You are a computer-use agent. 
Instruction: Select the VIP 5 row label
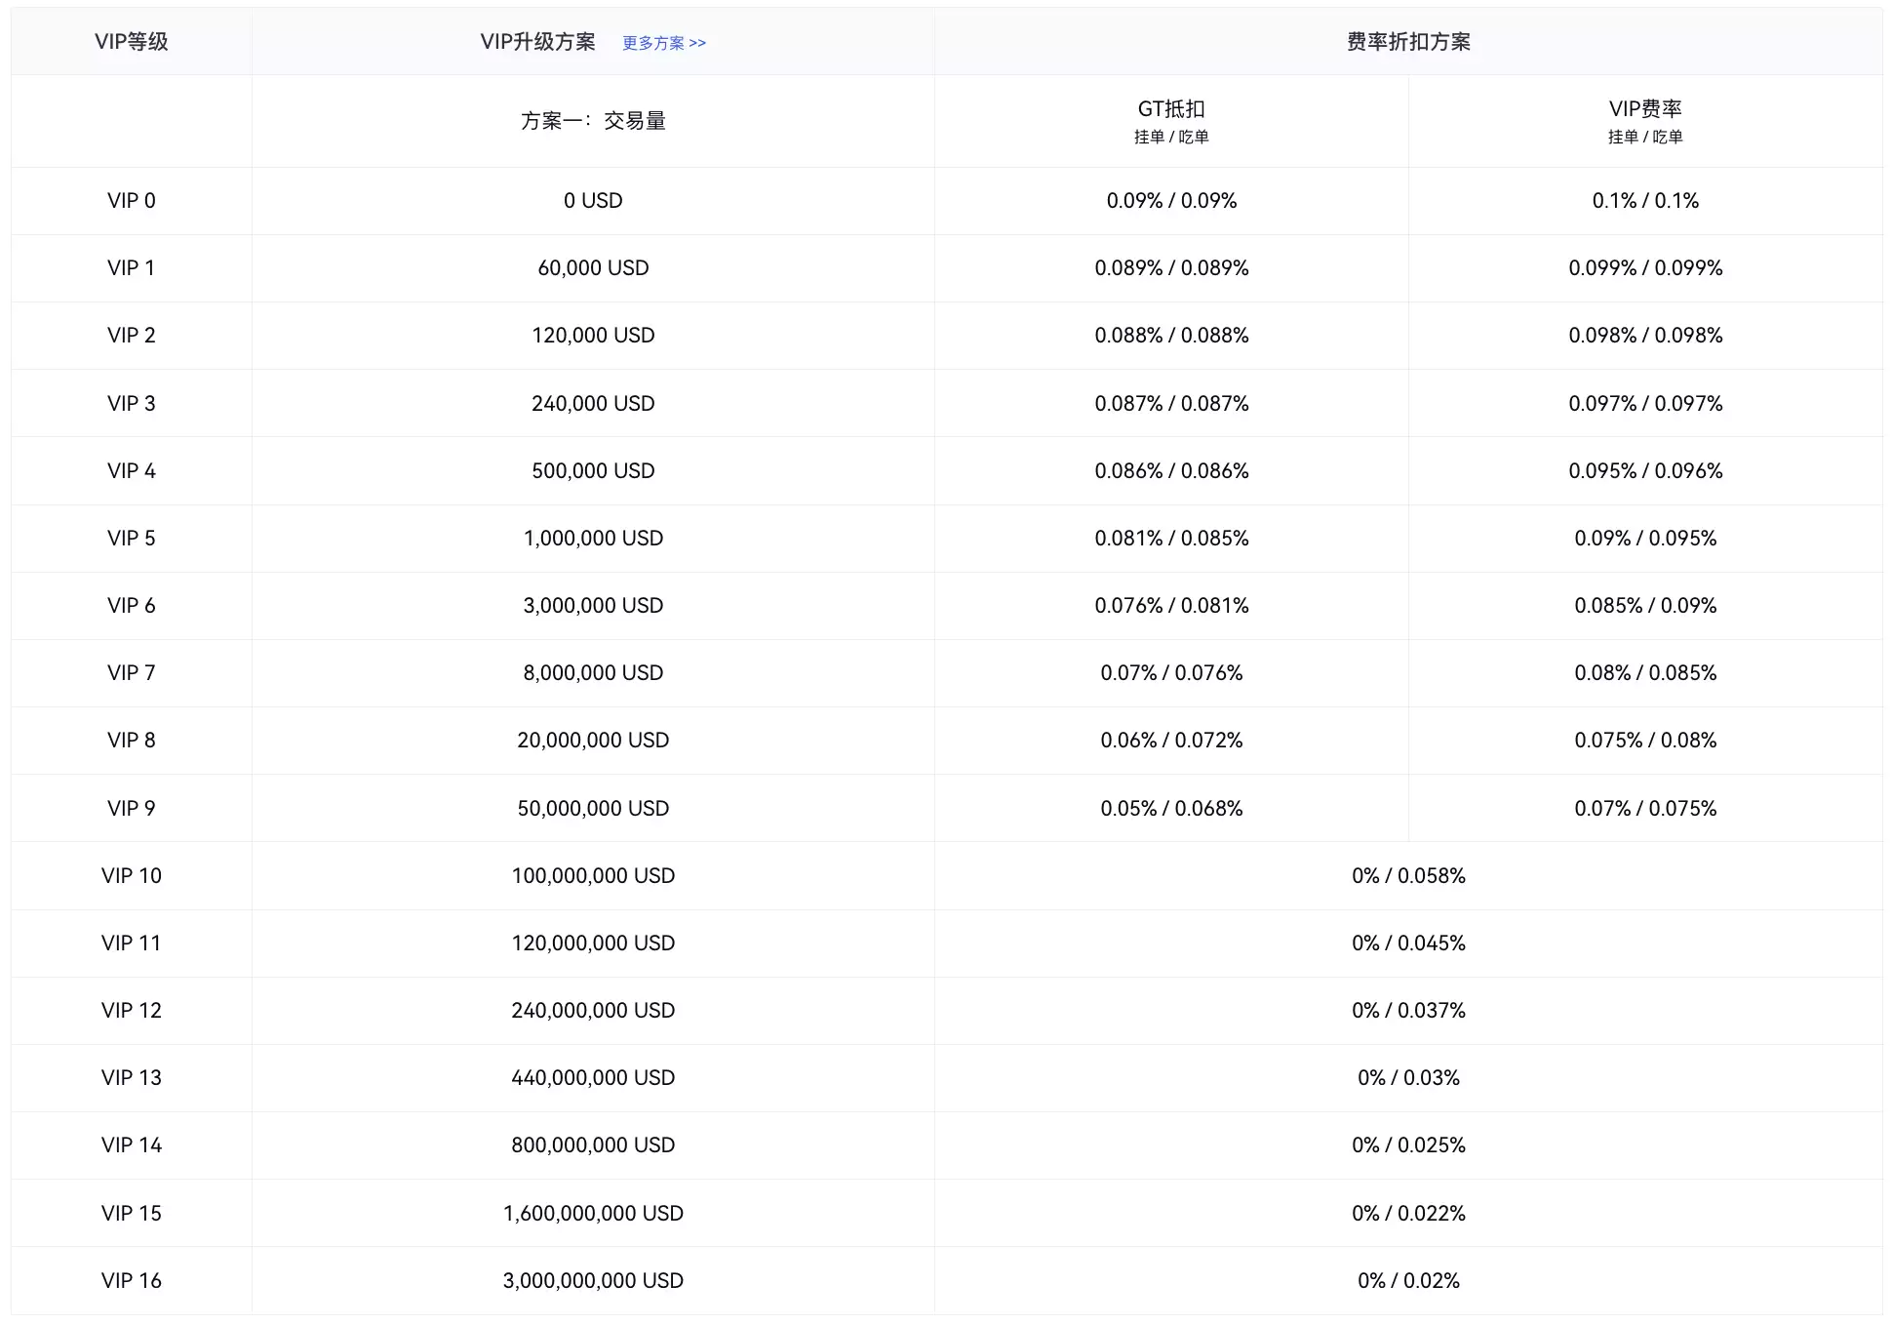coord(131,539)
